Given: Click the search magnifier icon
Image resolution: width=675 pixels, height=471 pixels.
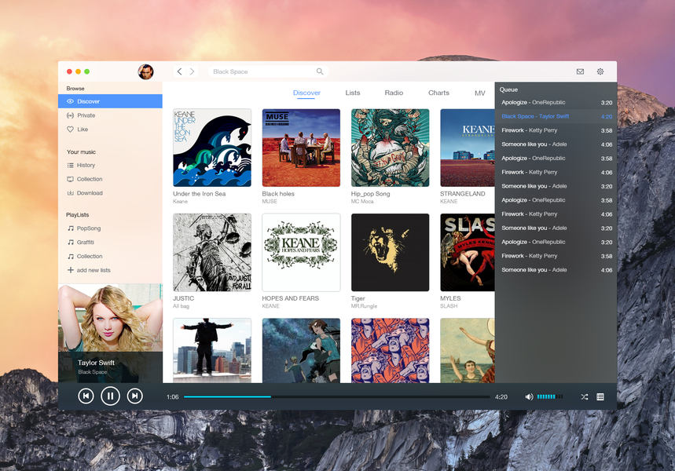Looking at the screenshot, I should (320, 71).
